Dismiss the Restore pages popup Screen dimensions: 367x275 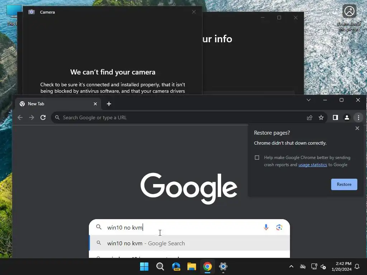coord(357,128)
